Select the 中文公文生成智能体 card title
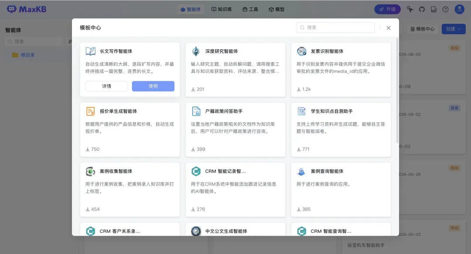Screen dimensions: 471x254 tap(226, 231)
